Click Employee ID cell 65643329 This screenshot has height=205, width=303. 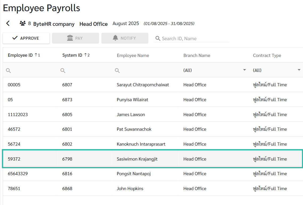[x=18, y=174]
